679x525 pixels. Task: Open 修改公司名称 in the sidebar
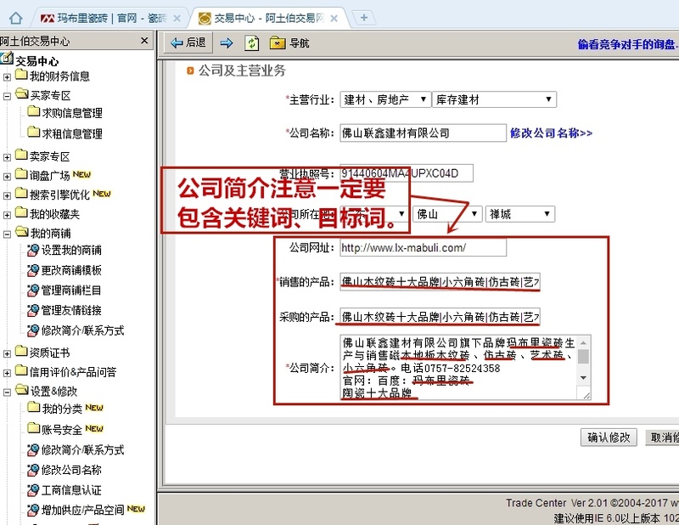(x=71, y=470)
